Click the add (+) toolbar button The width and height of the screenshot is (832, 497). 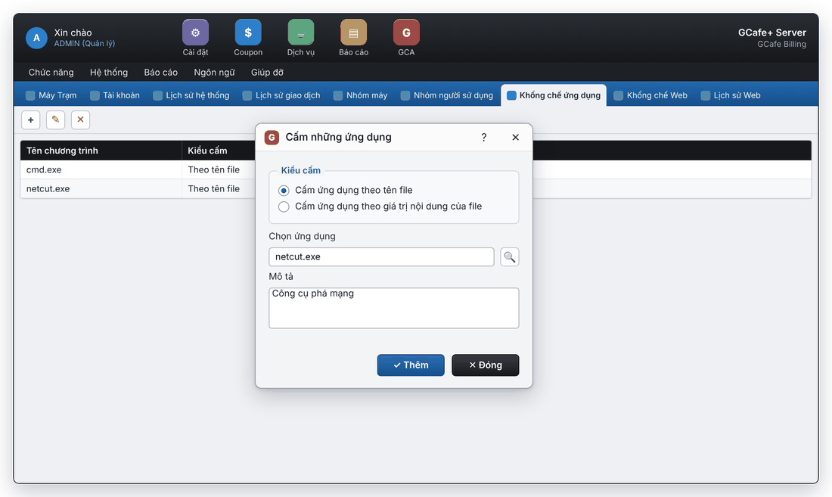point(31,120)
